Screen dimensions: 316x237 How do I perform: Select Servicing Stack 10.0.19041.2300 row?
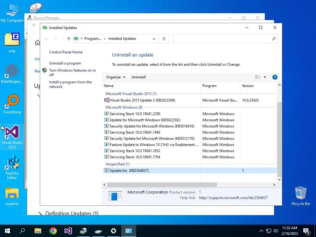point(190,114)
